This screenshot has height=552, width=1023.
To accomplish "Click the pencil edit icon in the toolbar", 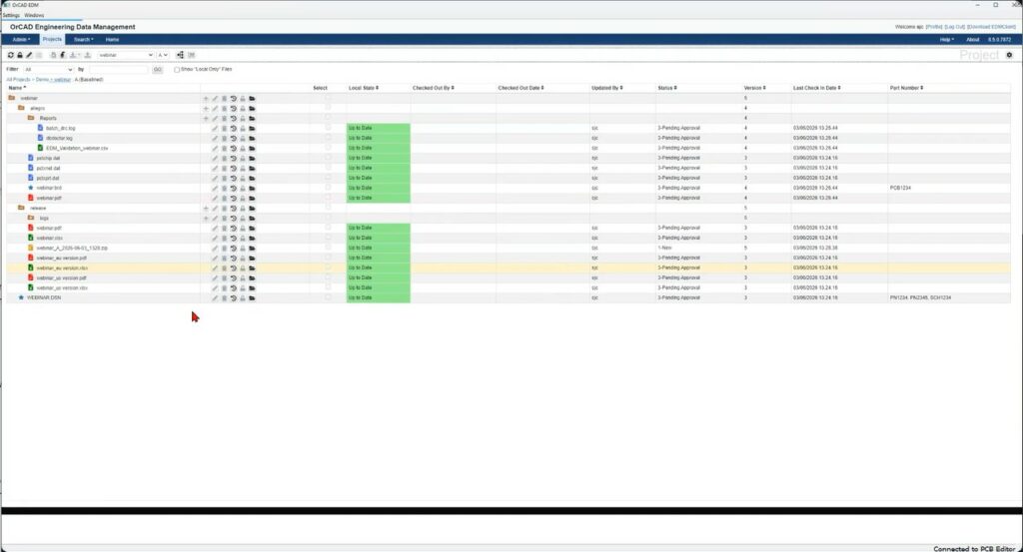I will pyautogui.click(x=29, y=55).
